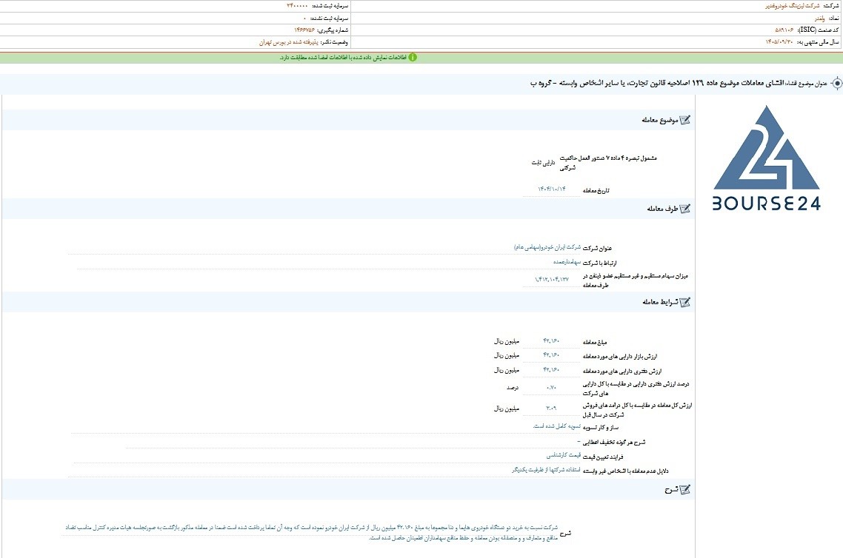Click the طرف معامله section heading
Image resolution: width=843 pixels, height=558 pixels.
point(662,209)
